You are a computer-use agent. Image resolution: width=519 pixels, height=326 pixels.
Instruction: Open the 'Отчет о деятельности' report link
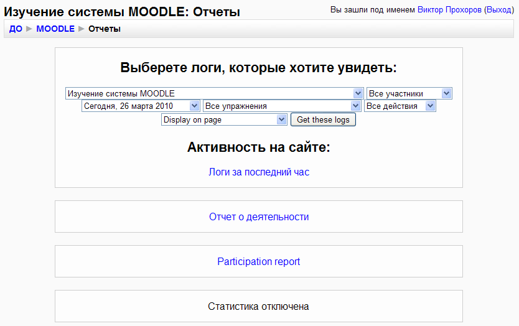tap(259, 217)
